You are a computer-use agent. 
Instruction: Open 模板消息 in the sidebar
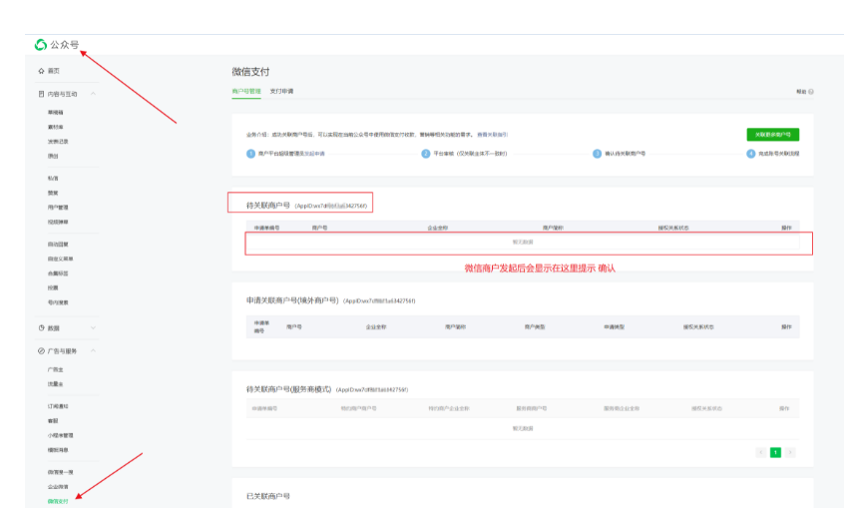(x=58, y=450)
